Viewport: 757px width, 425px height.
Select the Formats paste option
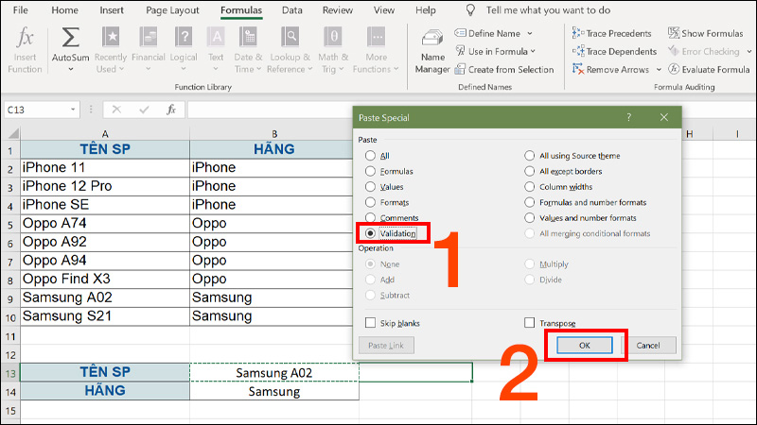click(370, 202)
